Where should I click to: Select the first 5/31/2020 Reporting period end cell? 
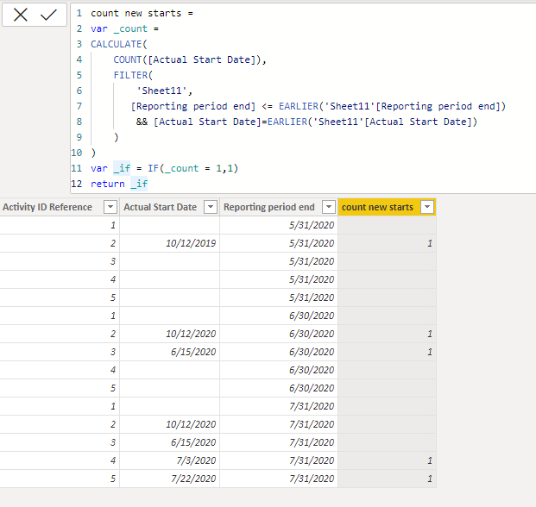(x=279, y=225)
